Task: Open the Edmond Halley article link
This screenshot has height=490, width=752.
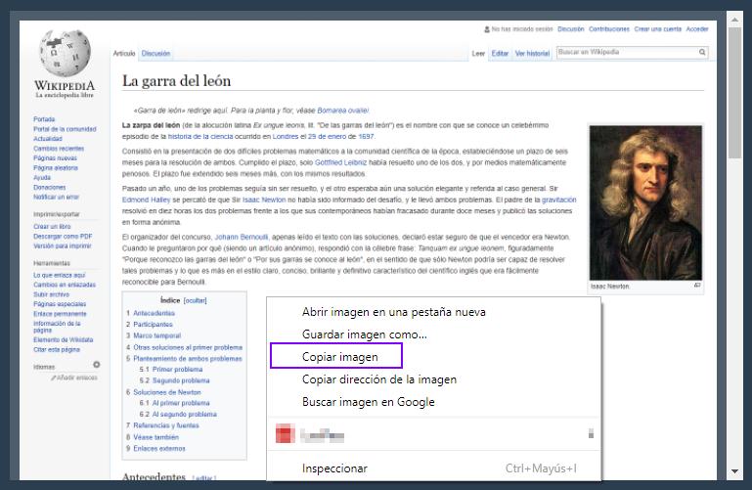Action: 146,200
